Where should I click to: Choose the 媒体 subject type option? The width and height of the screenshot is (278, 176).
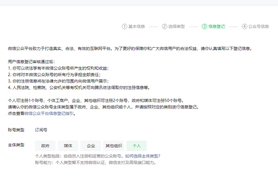click(x=68, y=146)
